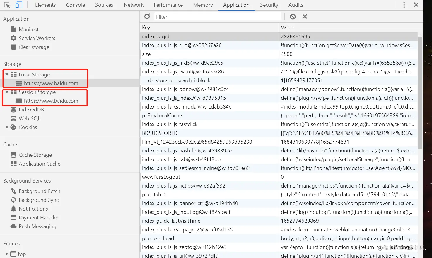Open Background Sync in the sidebar
432x258 pixels.
pos(39,200)
